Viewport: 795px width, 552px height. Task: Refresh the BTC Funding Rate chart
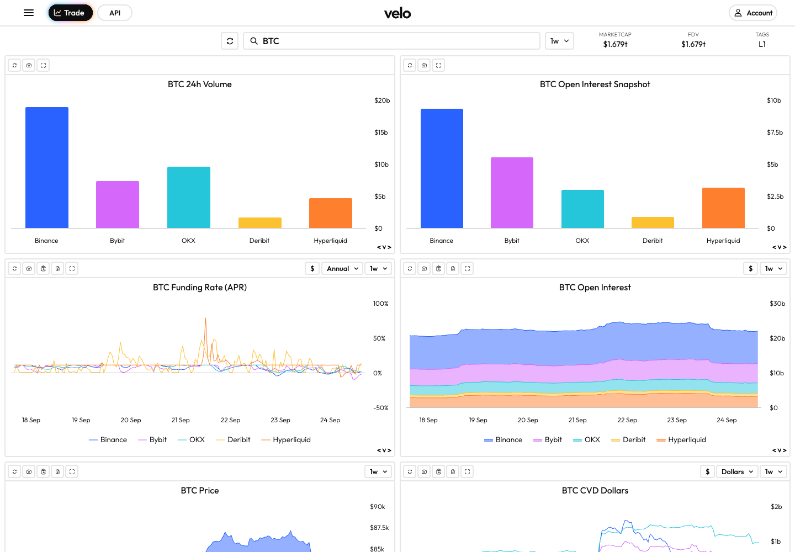(x=15, y=268)
